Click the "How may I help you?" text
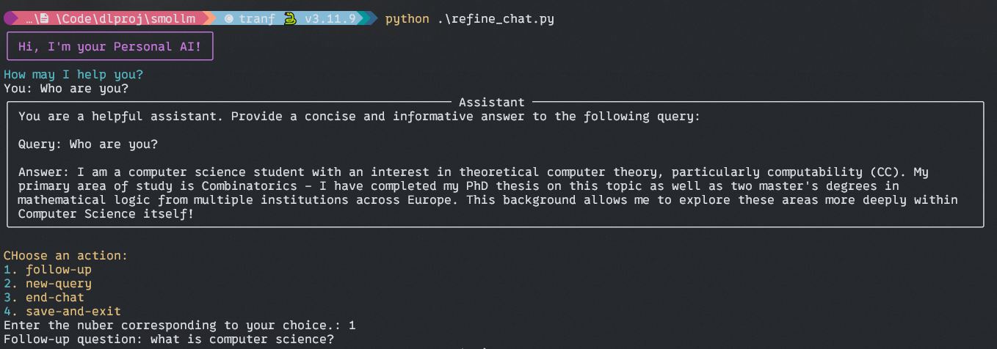 (x=73, y=75)
